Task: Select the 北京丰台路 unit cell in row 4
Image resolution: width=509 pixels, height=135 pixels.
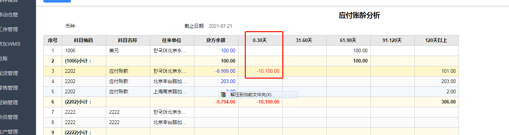Action: pyautogui.click(x=172, y=82)
